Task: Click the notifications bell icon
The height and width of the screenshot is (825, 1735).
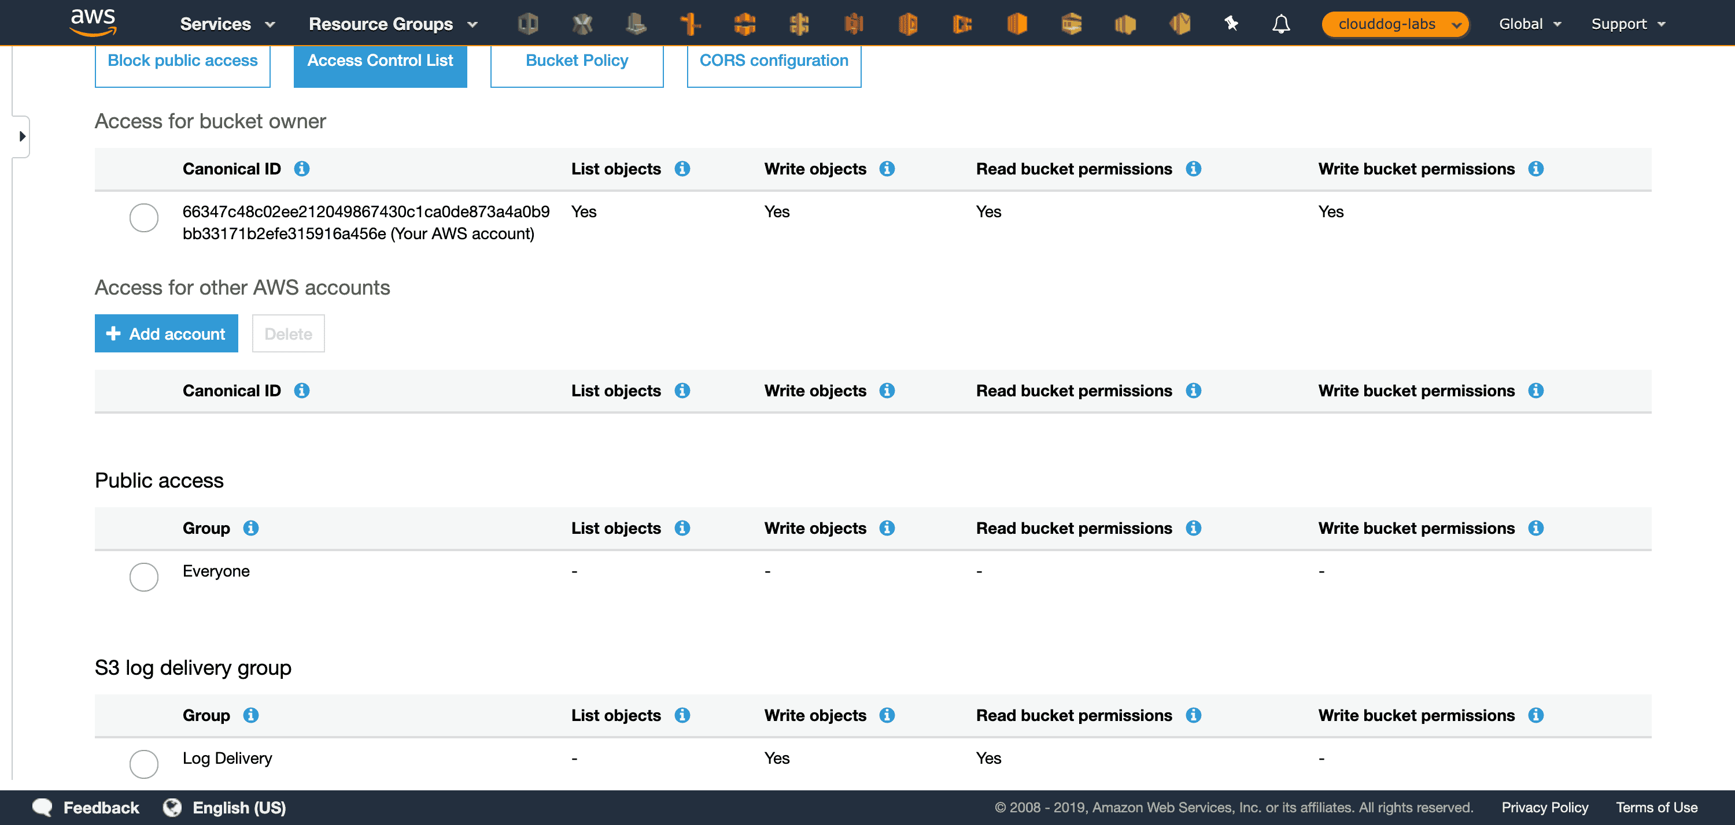Action: 1280,24
